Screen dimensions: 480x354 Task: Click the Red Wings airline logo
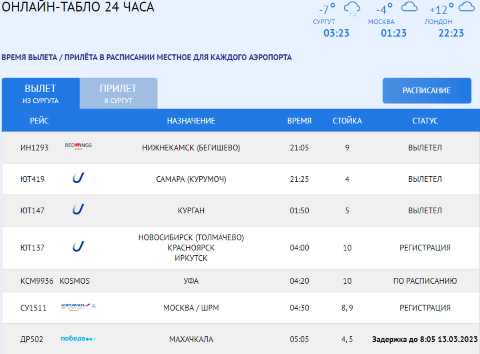pyautogui.click(x=78, y=146)
